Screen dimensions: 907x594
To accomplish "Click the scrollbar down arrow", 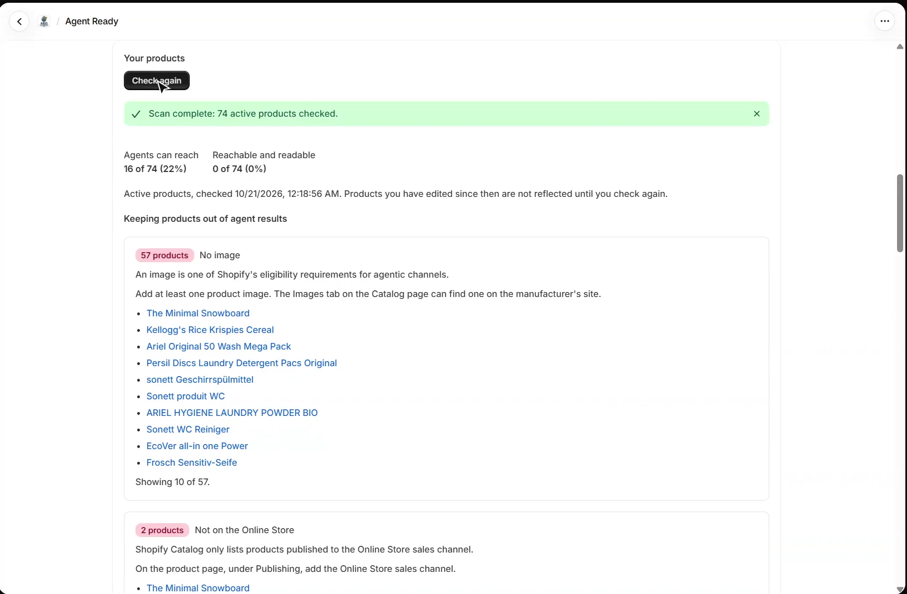I will (900, 589).
